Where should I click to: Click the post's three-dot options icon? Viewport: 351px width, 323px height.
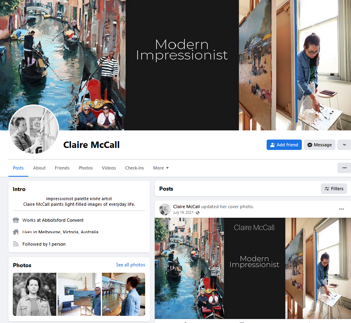341,209
